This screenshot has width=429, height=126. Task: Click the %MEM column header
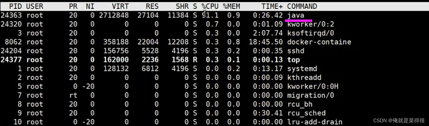(x=231, y=6)
